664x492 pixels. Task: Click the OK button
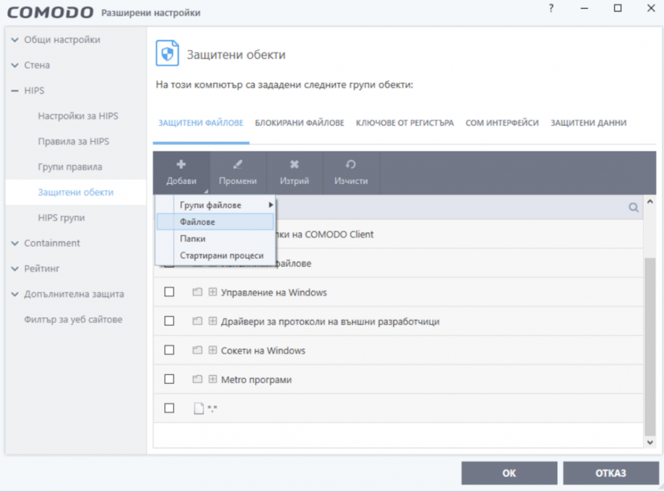pos(509,473)
